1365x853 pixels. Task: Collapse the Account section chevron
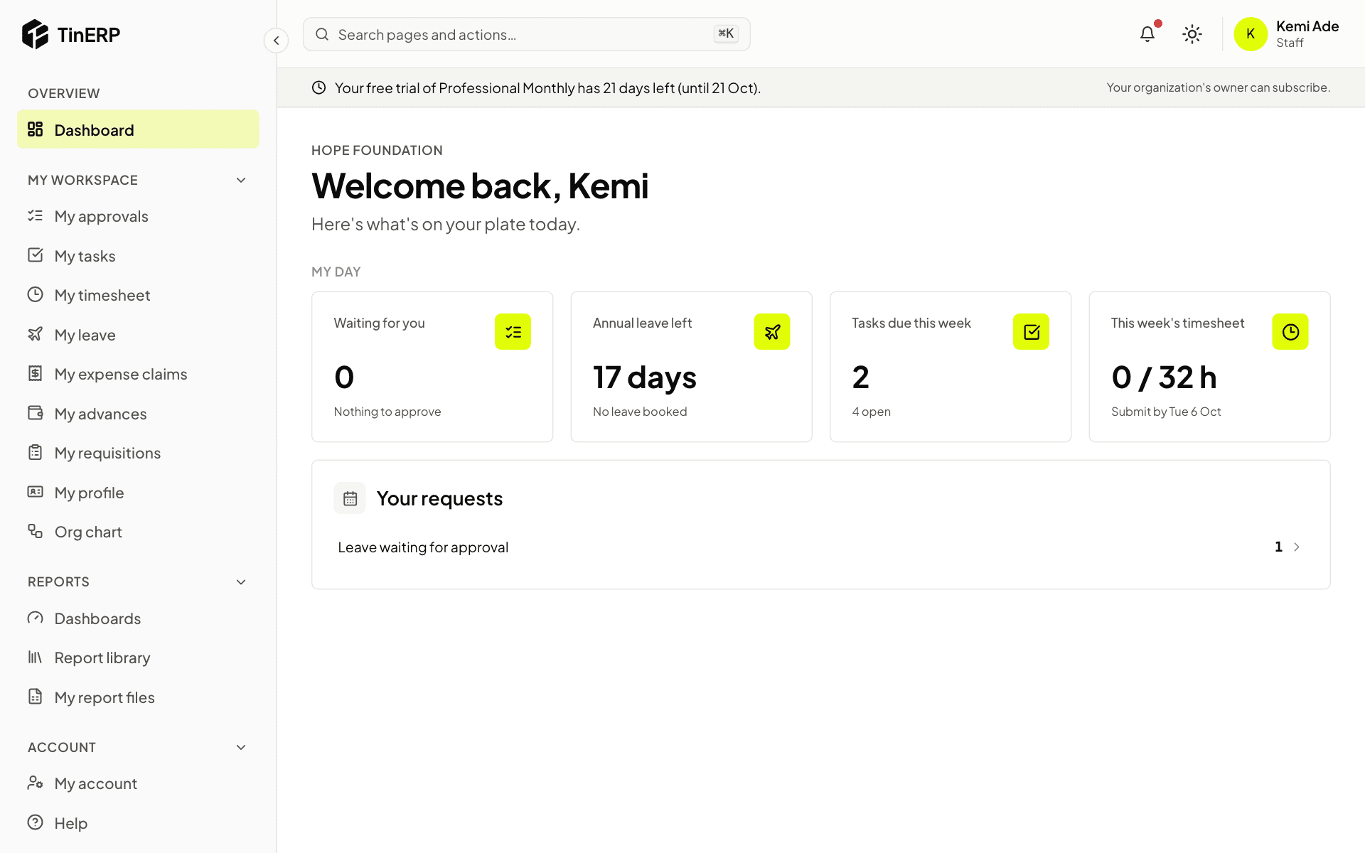coord(241,747)
